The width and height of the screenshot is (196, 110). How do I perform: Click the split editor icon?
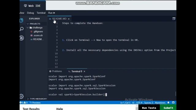click(x=174, y=19)
